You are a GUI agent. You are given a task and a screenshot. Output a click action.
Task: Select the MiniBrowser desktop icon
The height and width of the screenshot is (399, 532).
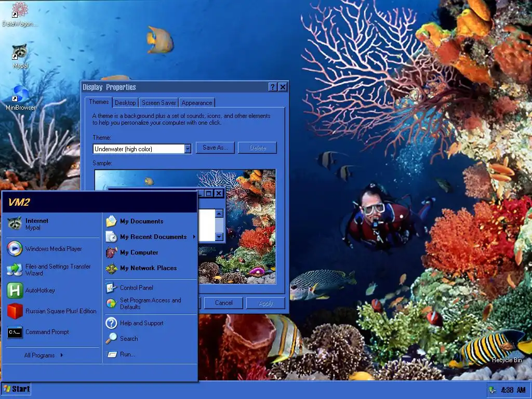(x=20, y=98)
